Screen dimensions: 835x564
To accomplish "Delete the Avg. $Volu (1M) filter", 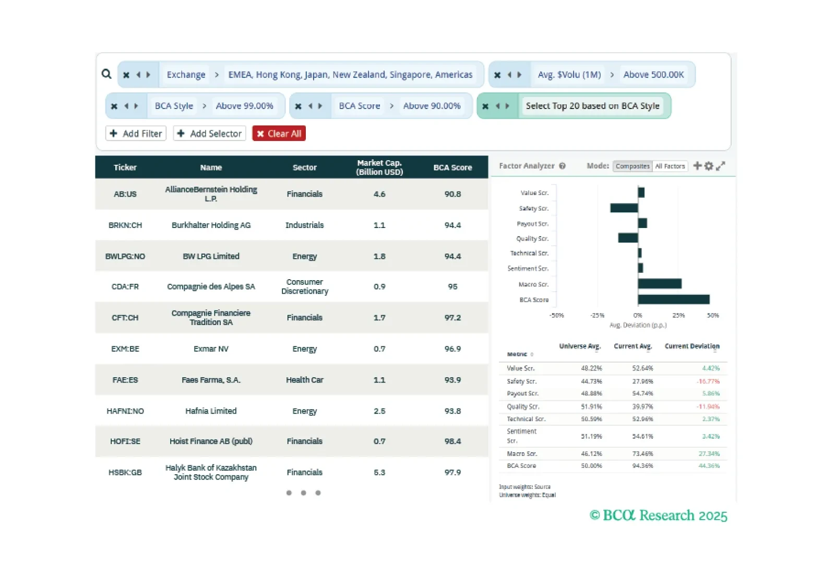I will tap(497, 75).
